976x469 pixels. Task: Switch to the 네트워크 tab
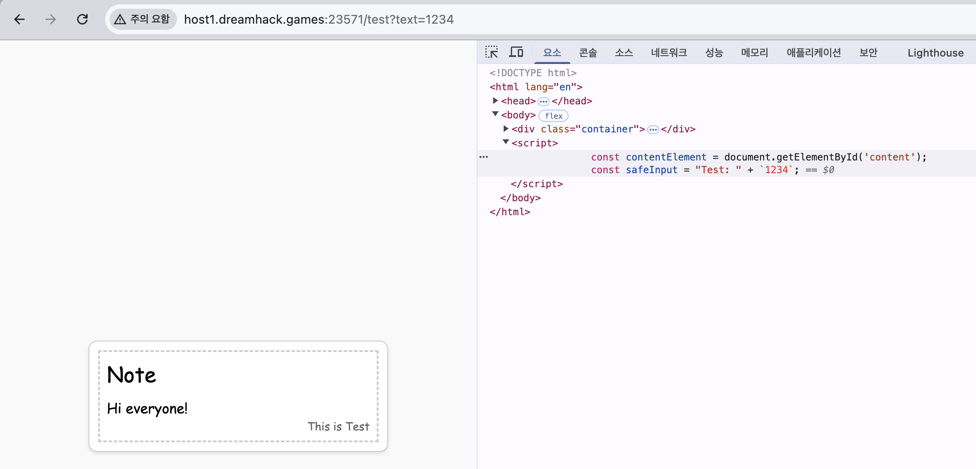pos(669,53)
